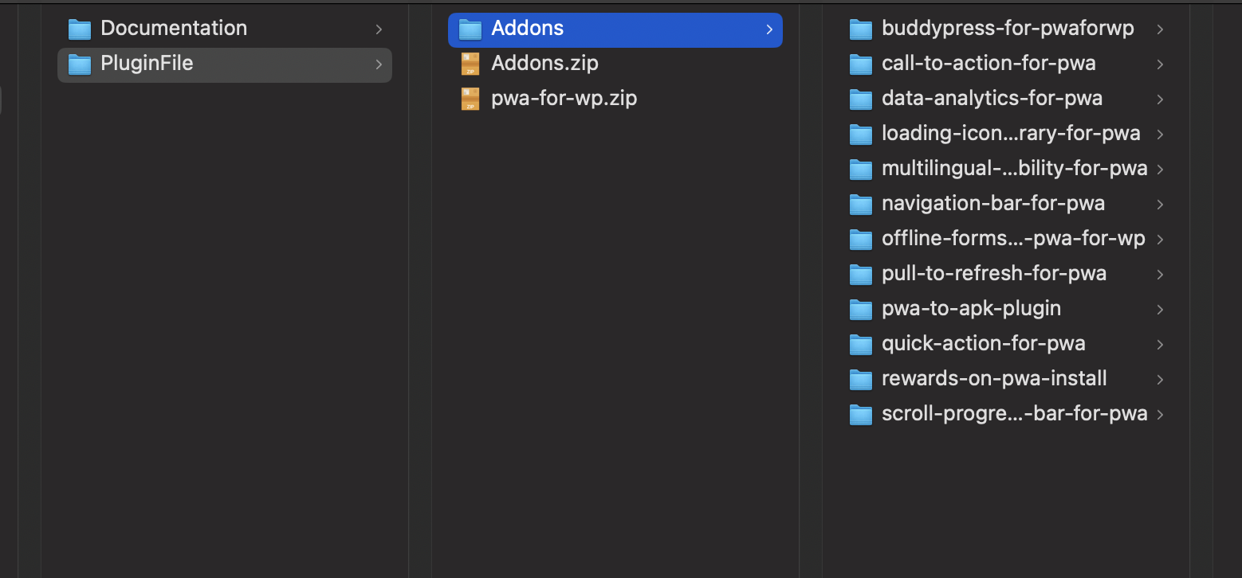The height and width of the screenshot is (578, 1242).
Task: Expand the PluginFile folder chevron
Action: tap(379, 65)
